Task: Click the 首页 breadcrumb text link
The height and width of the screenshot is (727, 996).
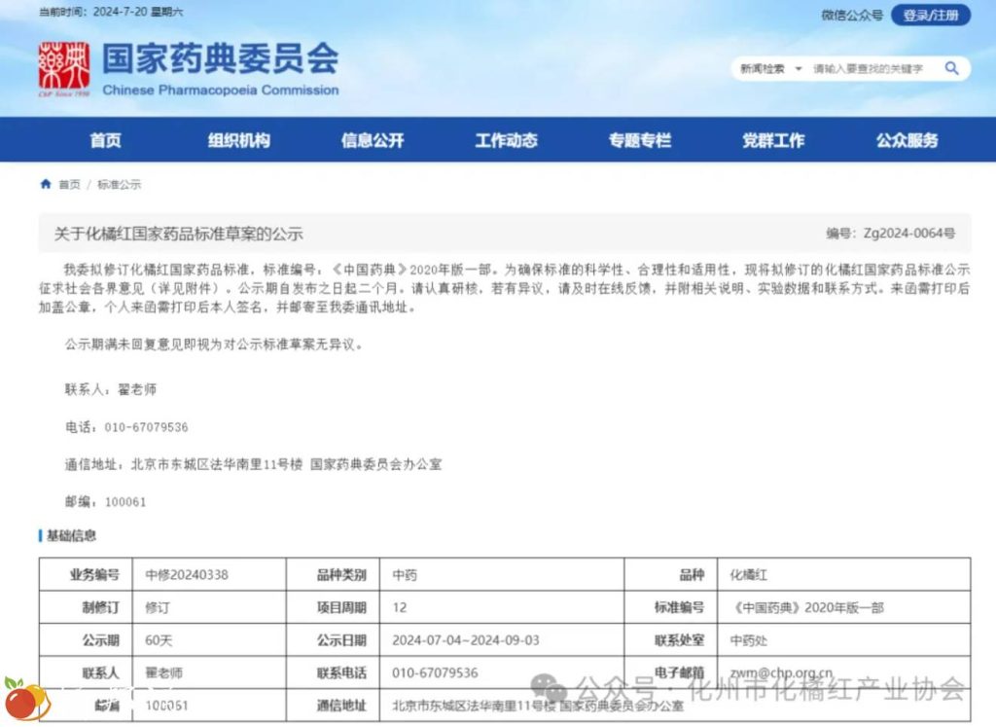Action: click(70, 184)
